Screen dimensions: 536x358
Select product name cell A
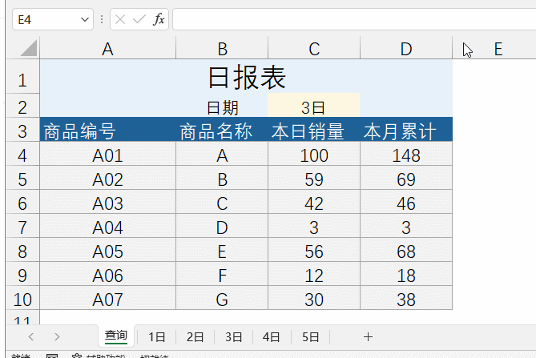click(222, 154)
